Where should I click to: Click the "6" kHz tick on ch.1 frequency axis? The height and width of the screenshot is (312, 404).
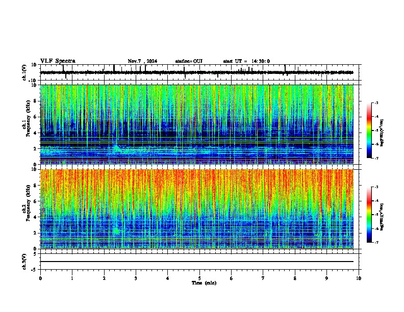35,117
